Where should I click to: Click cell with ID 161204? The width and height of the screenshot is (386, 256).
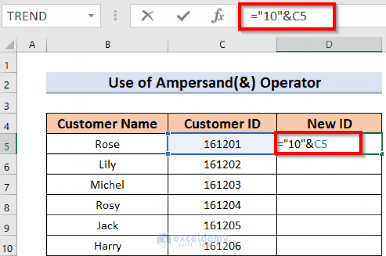click(x=222, y=205)
